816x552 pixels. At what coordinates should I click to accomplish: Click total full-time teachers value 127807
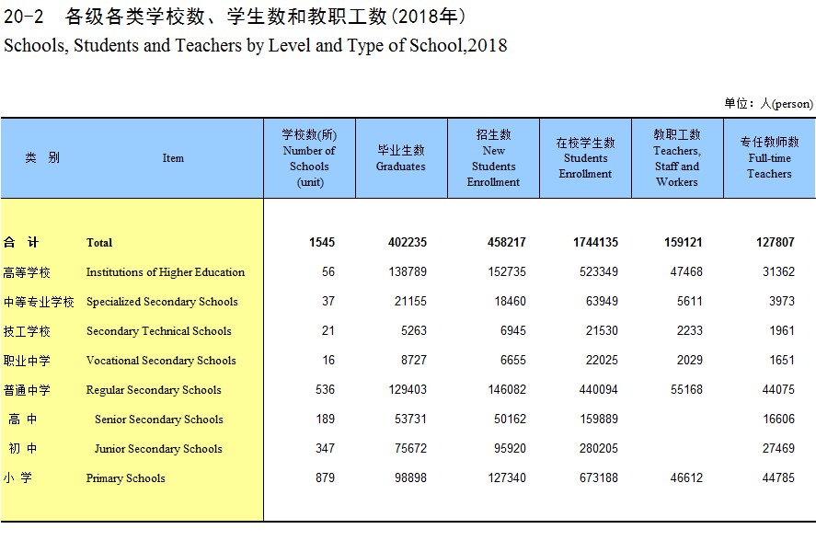point(776,243)
